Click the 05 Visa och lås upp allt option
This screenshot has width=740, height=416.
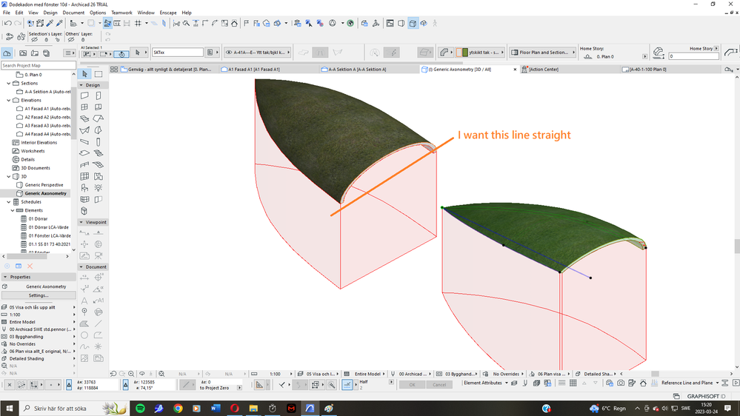point(39,307)
